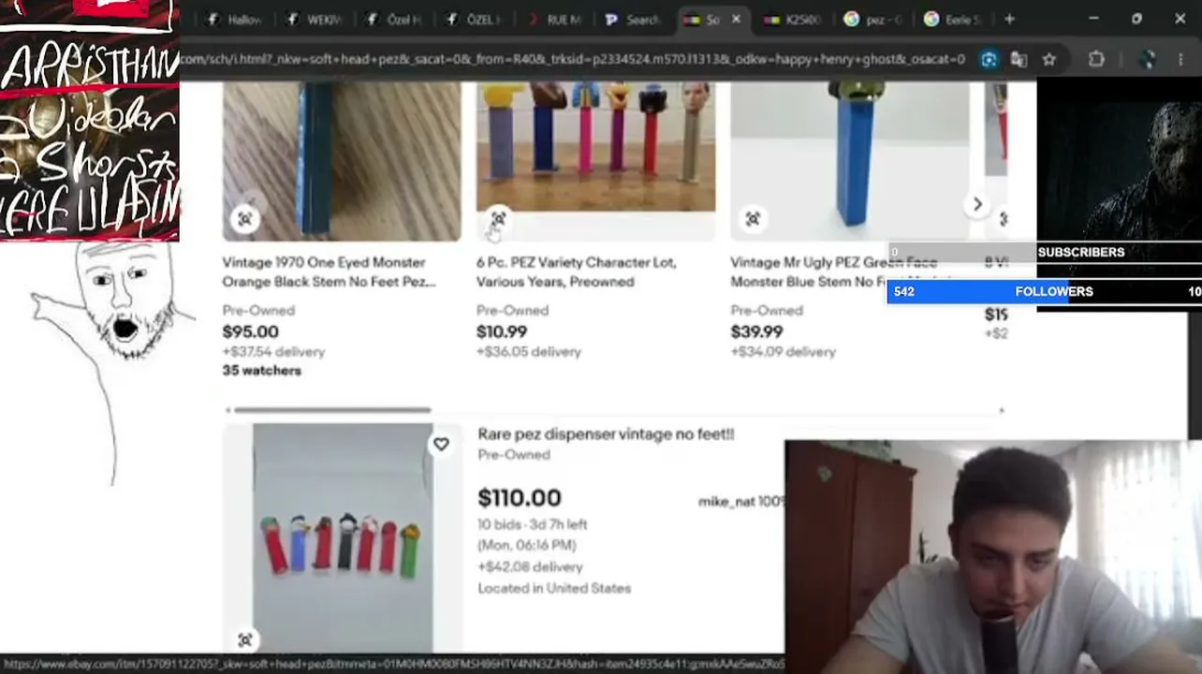
Task: Open the Rare pez dispenser group photo
Action: tap(343, 537)
